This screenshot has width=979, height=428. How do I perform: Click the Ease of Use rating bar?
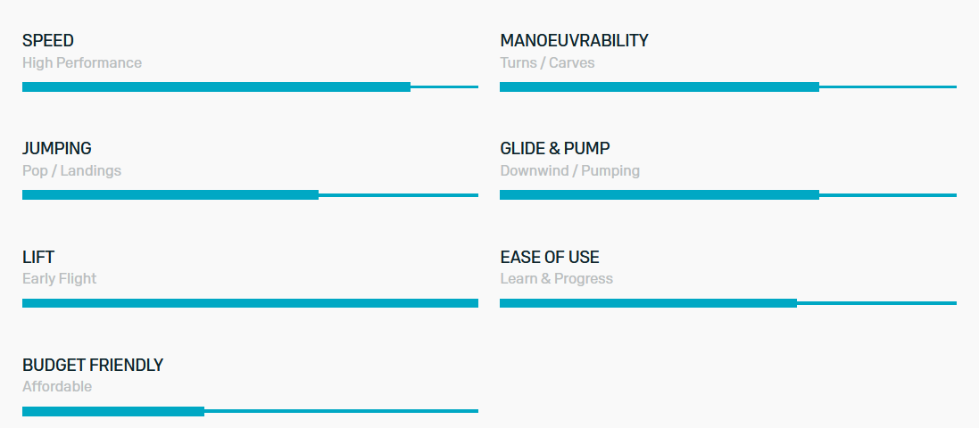(x=728, y=303)
